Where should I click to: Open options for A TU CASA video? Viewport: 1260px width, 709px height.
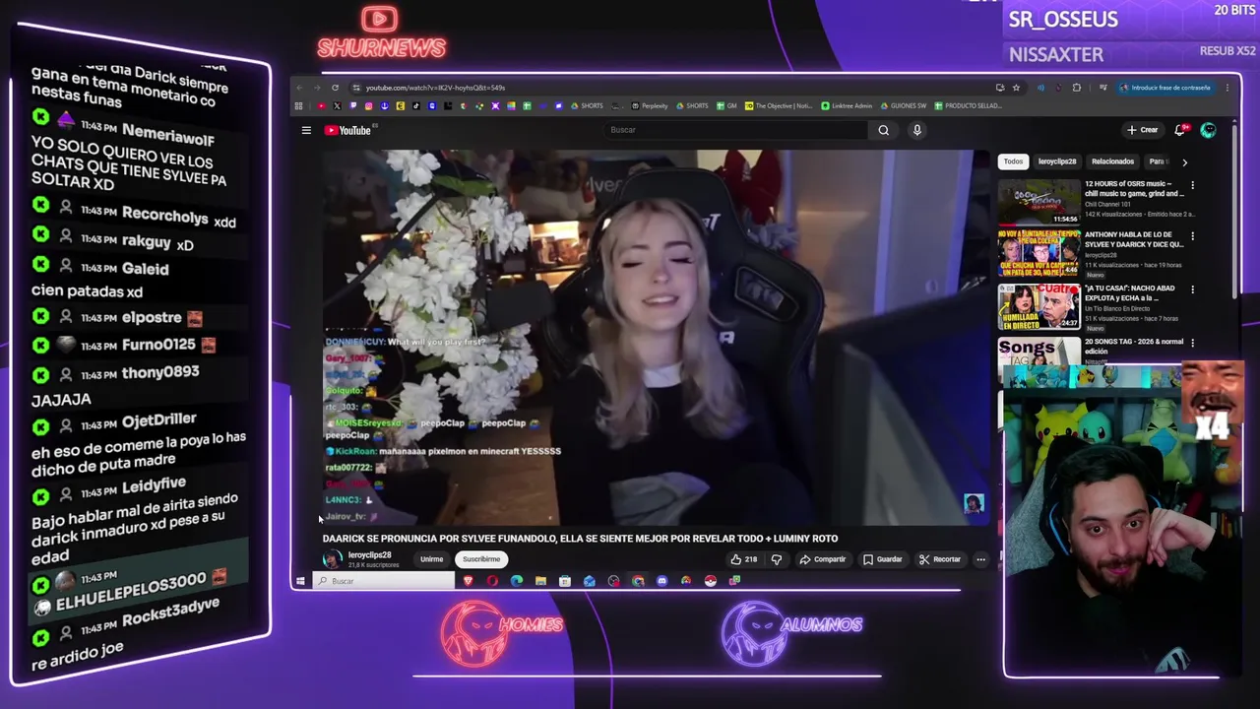1192,290
